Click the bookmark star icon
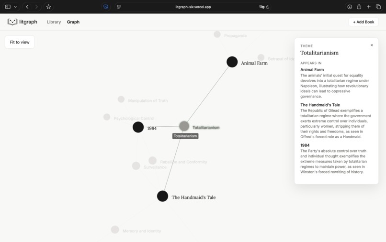This screenshot has width=386, height=242. (x=48, y=7)
